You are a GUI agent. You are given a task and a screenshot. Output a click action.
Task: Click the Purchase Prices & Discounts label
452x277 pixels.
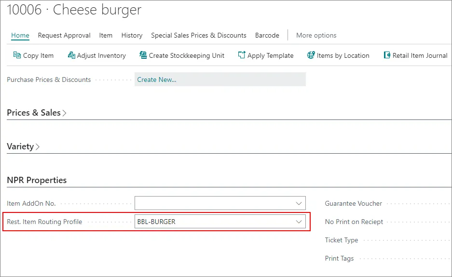pos(49,80)
